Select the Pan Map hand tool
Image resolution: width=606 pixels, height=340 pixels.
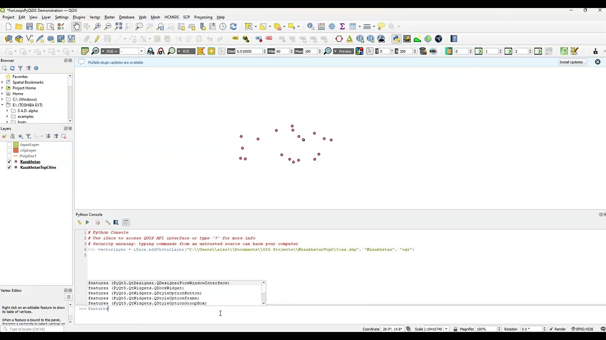click(77, 26)
